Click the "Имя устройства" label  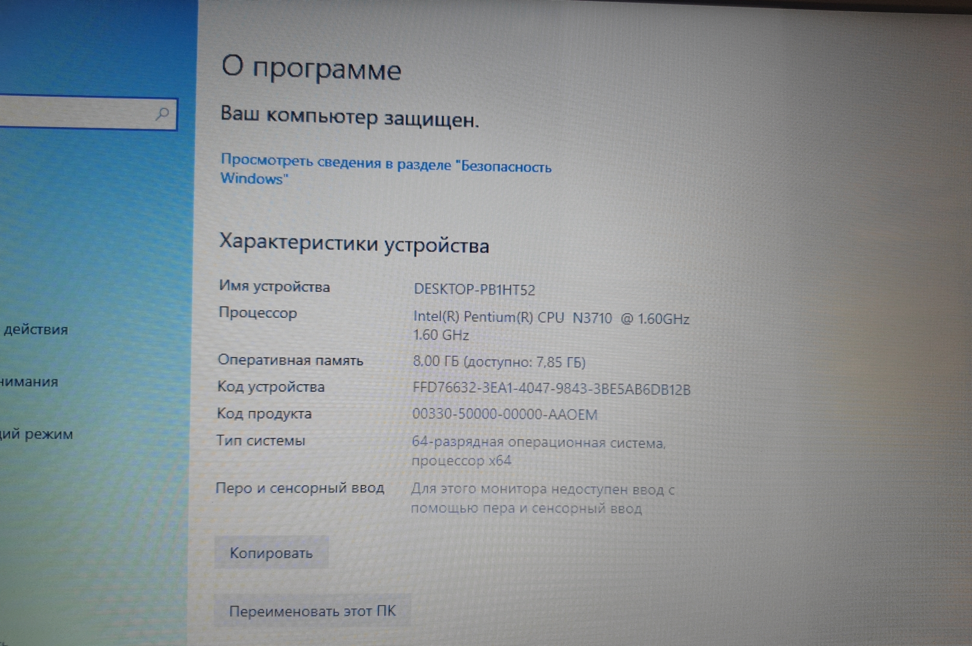(x=274, y=287)
